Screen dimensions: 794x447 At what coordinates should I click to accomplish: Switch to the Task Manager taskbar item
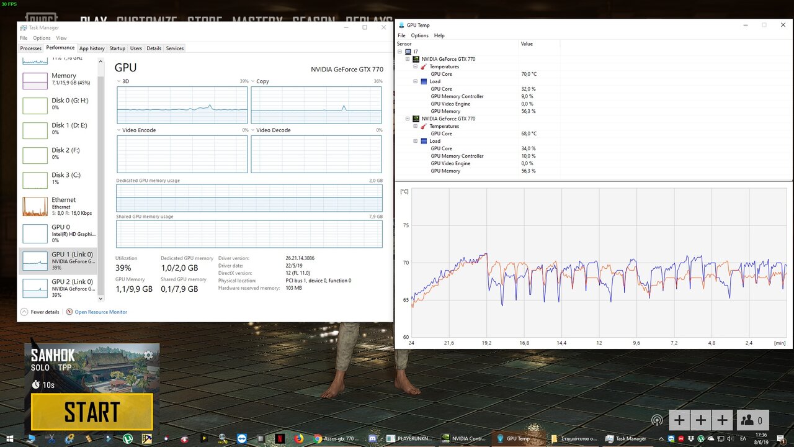pyautogui.click(x=627, y=439)
